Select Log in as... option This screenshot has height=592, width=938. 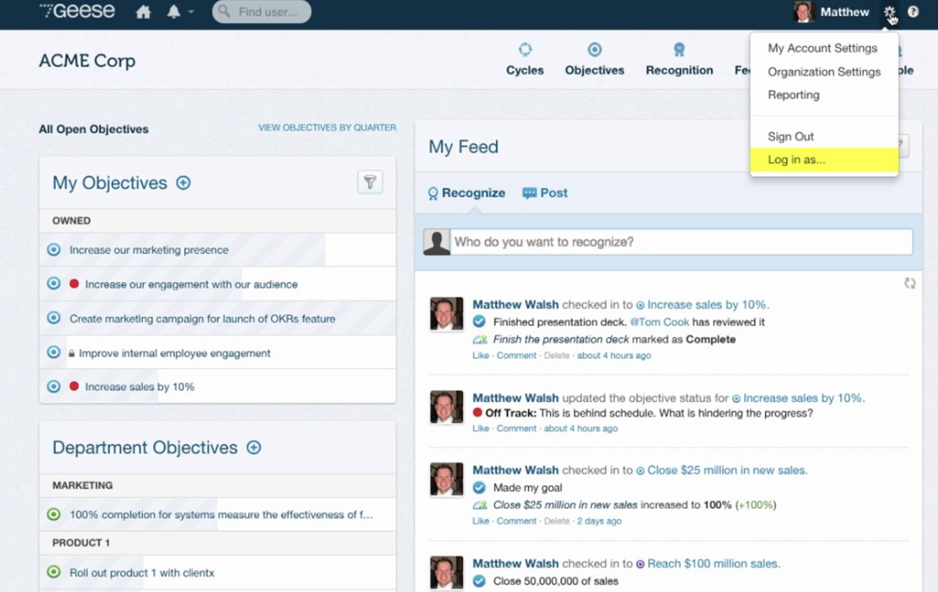point(824,160)
